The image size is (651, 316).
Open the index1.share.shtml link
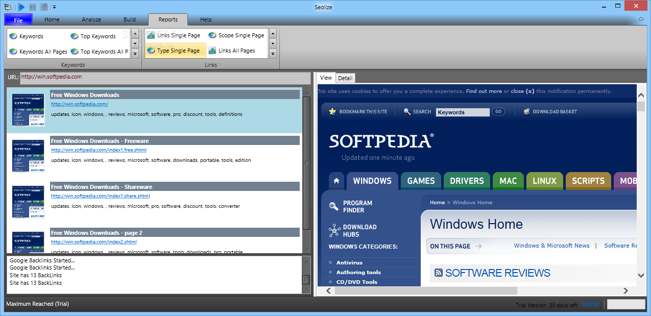[x=101, y=196]
